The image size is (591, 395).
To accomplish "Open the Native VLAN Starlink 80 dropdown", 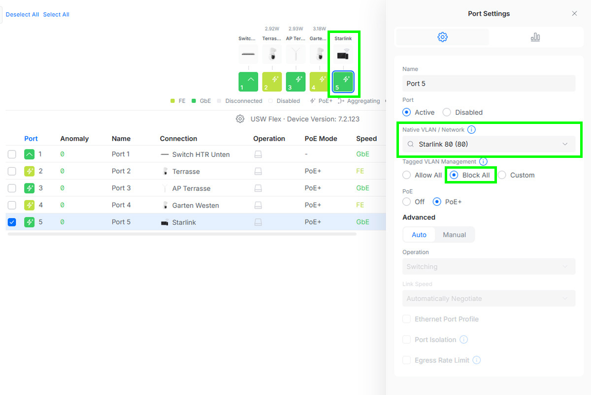I will [x=489, y=144].
